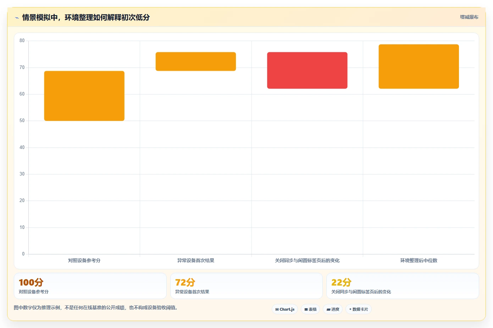Click the x-axis label 异常设备首次结果

[x=196, y=260]
